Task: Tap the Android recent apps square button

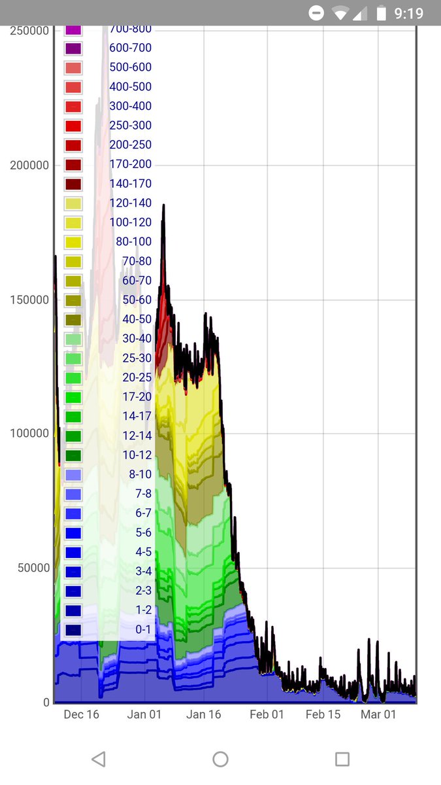Action: coord(342,759)
